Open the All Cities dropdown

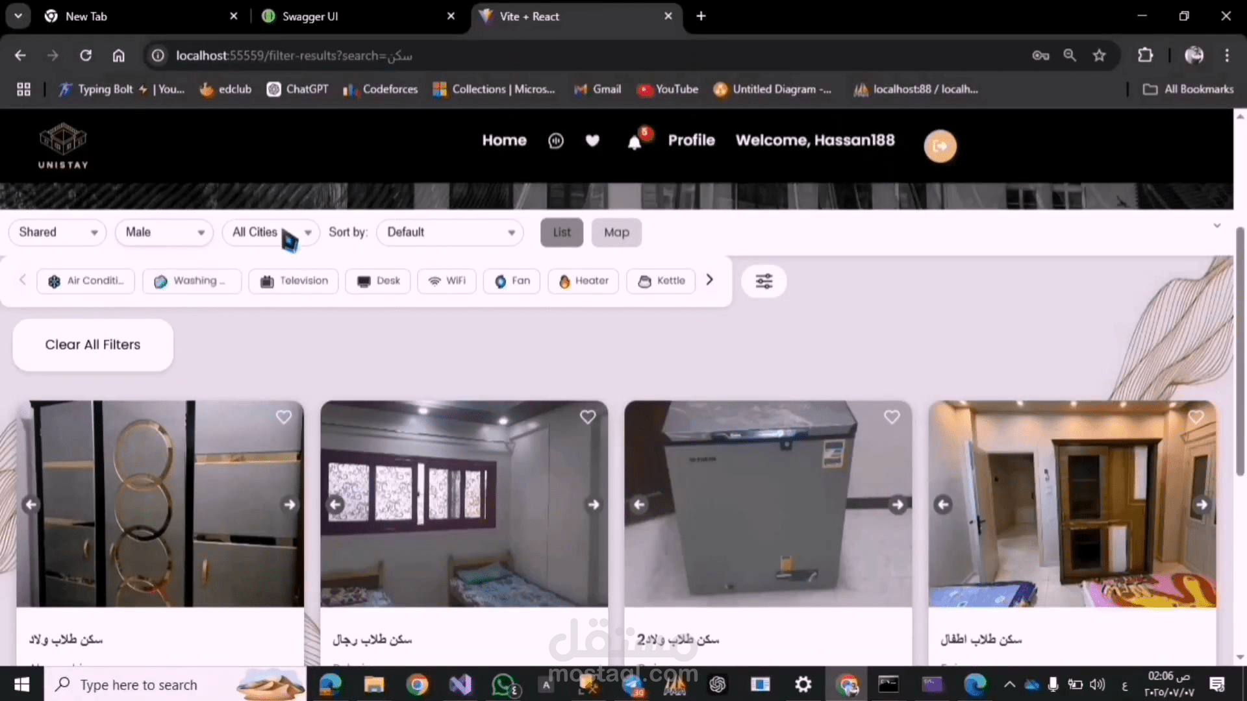pyautogui.click(x=271, y=232)
